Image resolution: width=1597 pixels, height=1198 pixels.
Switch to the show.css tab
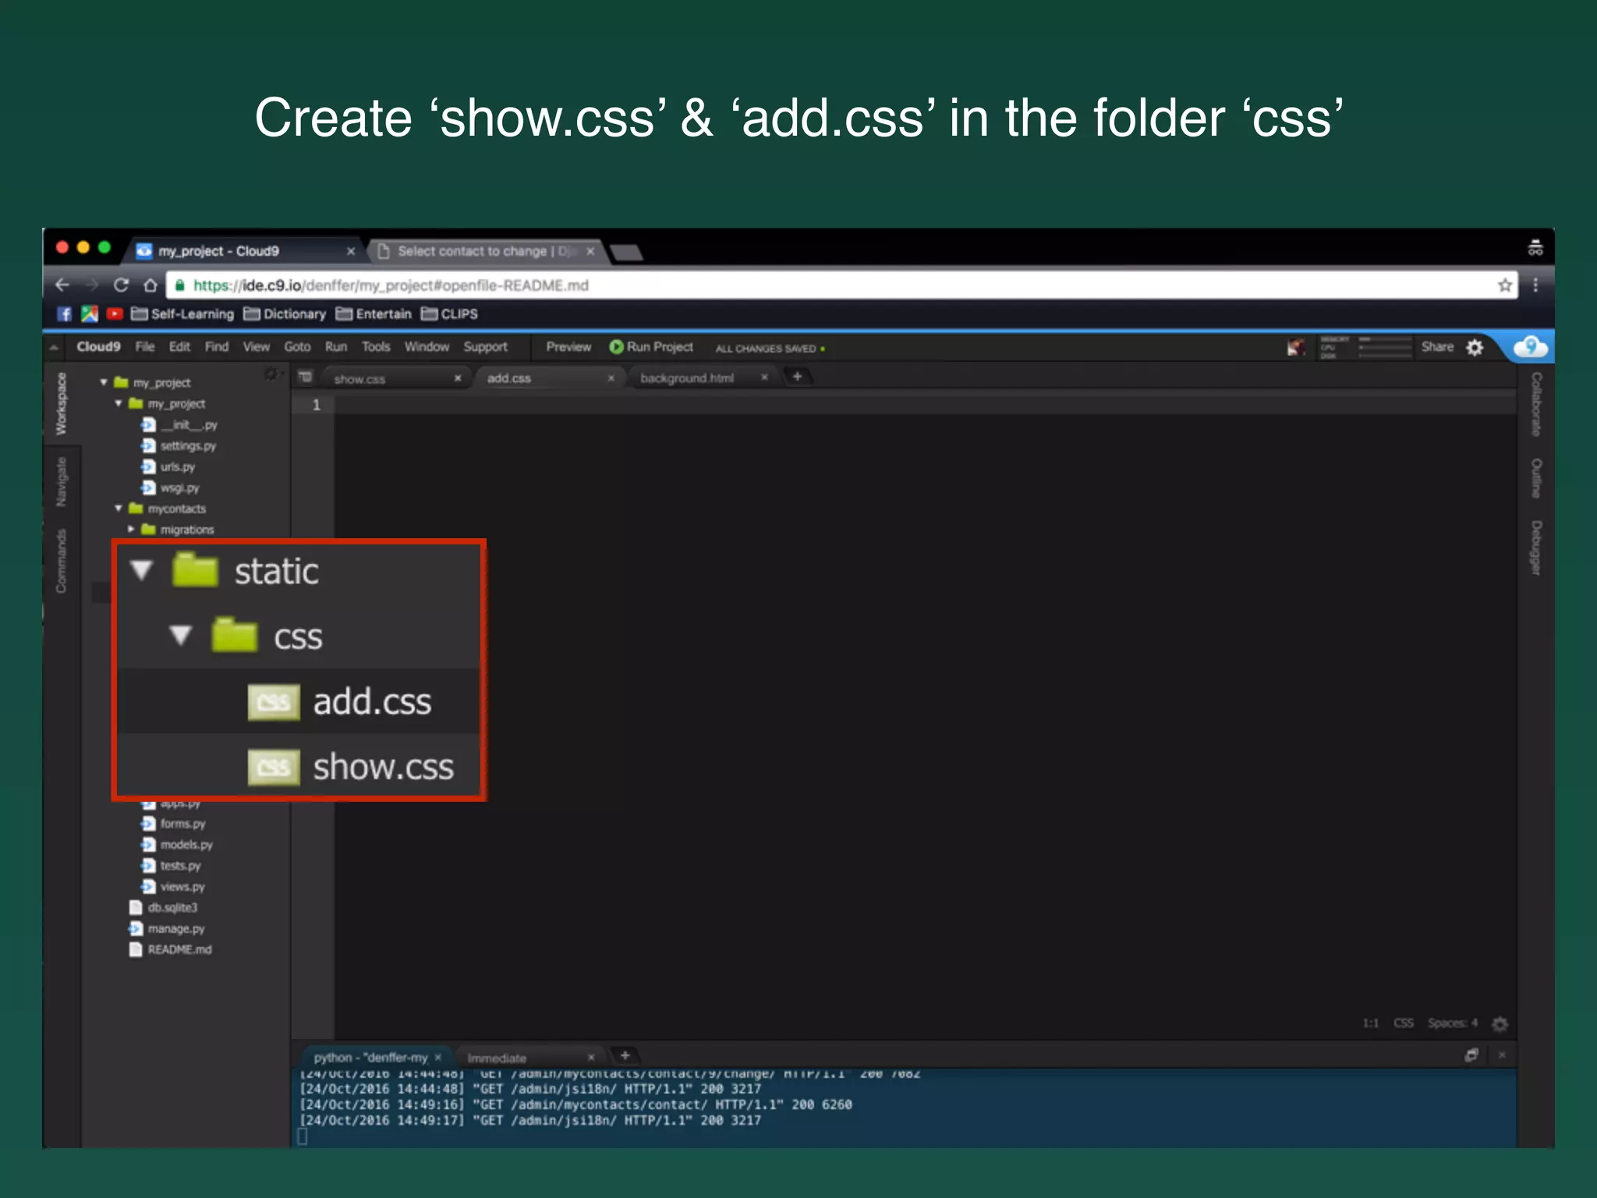coord(359,379)
